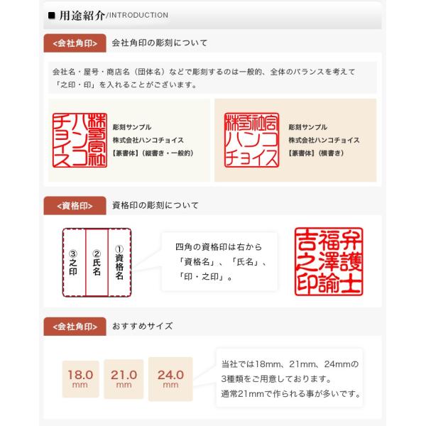Click the <会社角印> label beside おすすめサイズ
Screen dimensions: 426x426
coord(75,327)
